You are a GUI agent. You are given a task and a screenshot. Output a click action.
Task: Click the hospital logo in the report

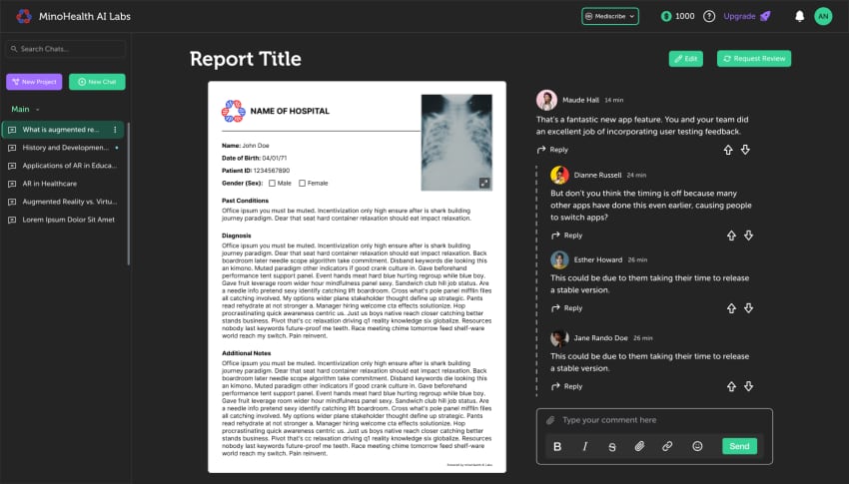click(x=234, y=111)
